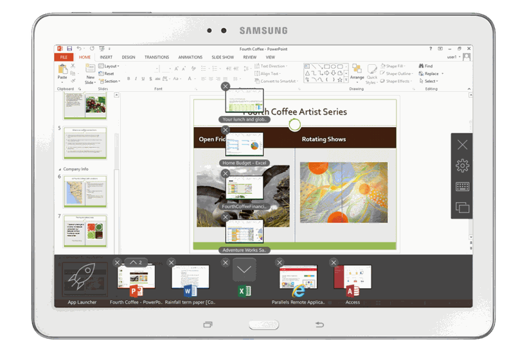Click the Save icon in quick access toolbar

(69, 49)
